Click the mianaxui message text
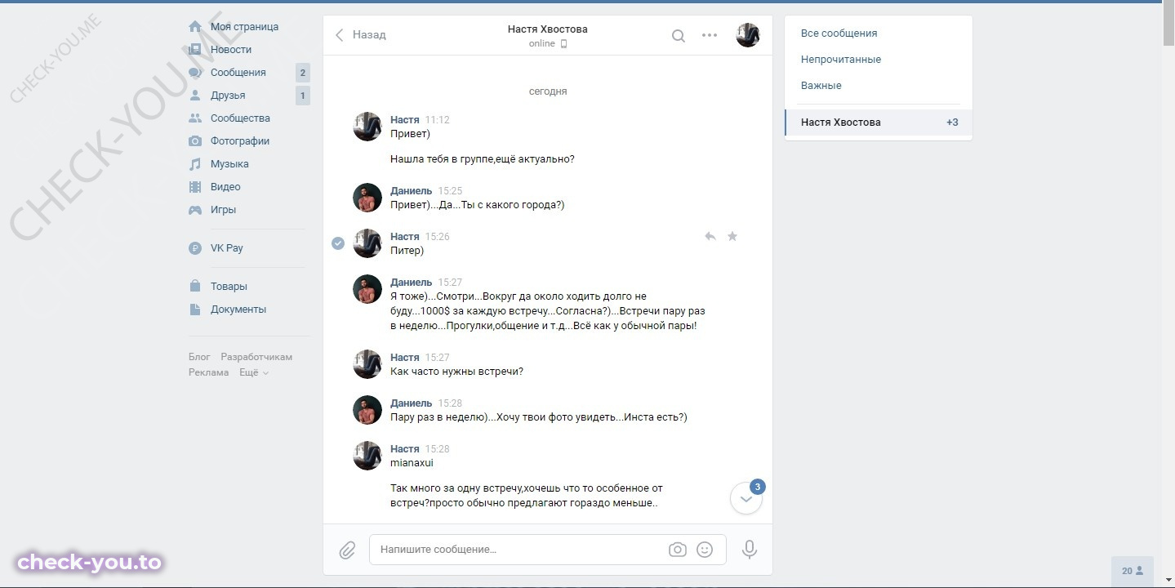 point(412,463)
